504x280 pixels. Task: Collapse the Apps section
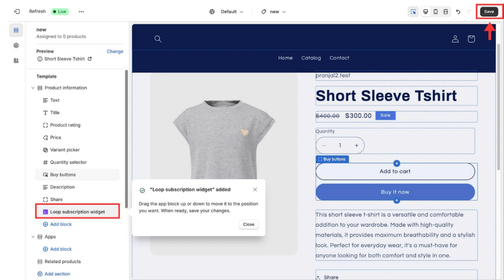(33, 237)
